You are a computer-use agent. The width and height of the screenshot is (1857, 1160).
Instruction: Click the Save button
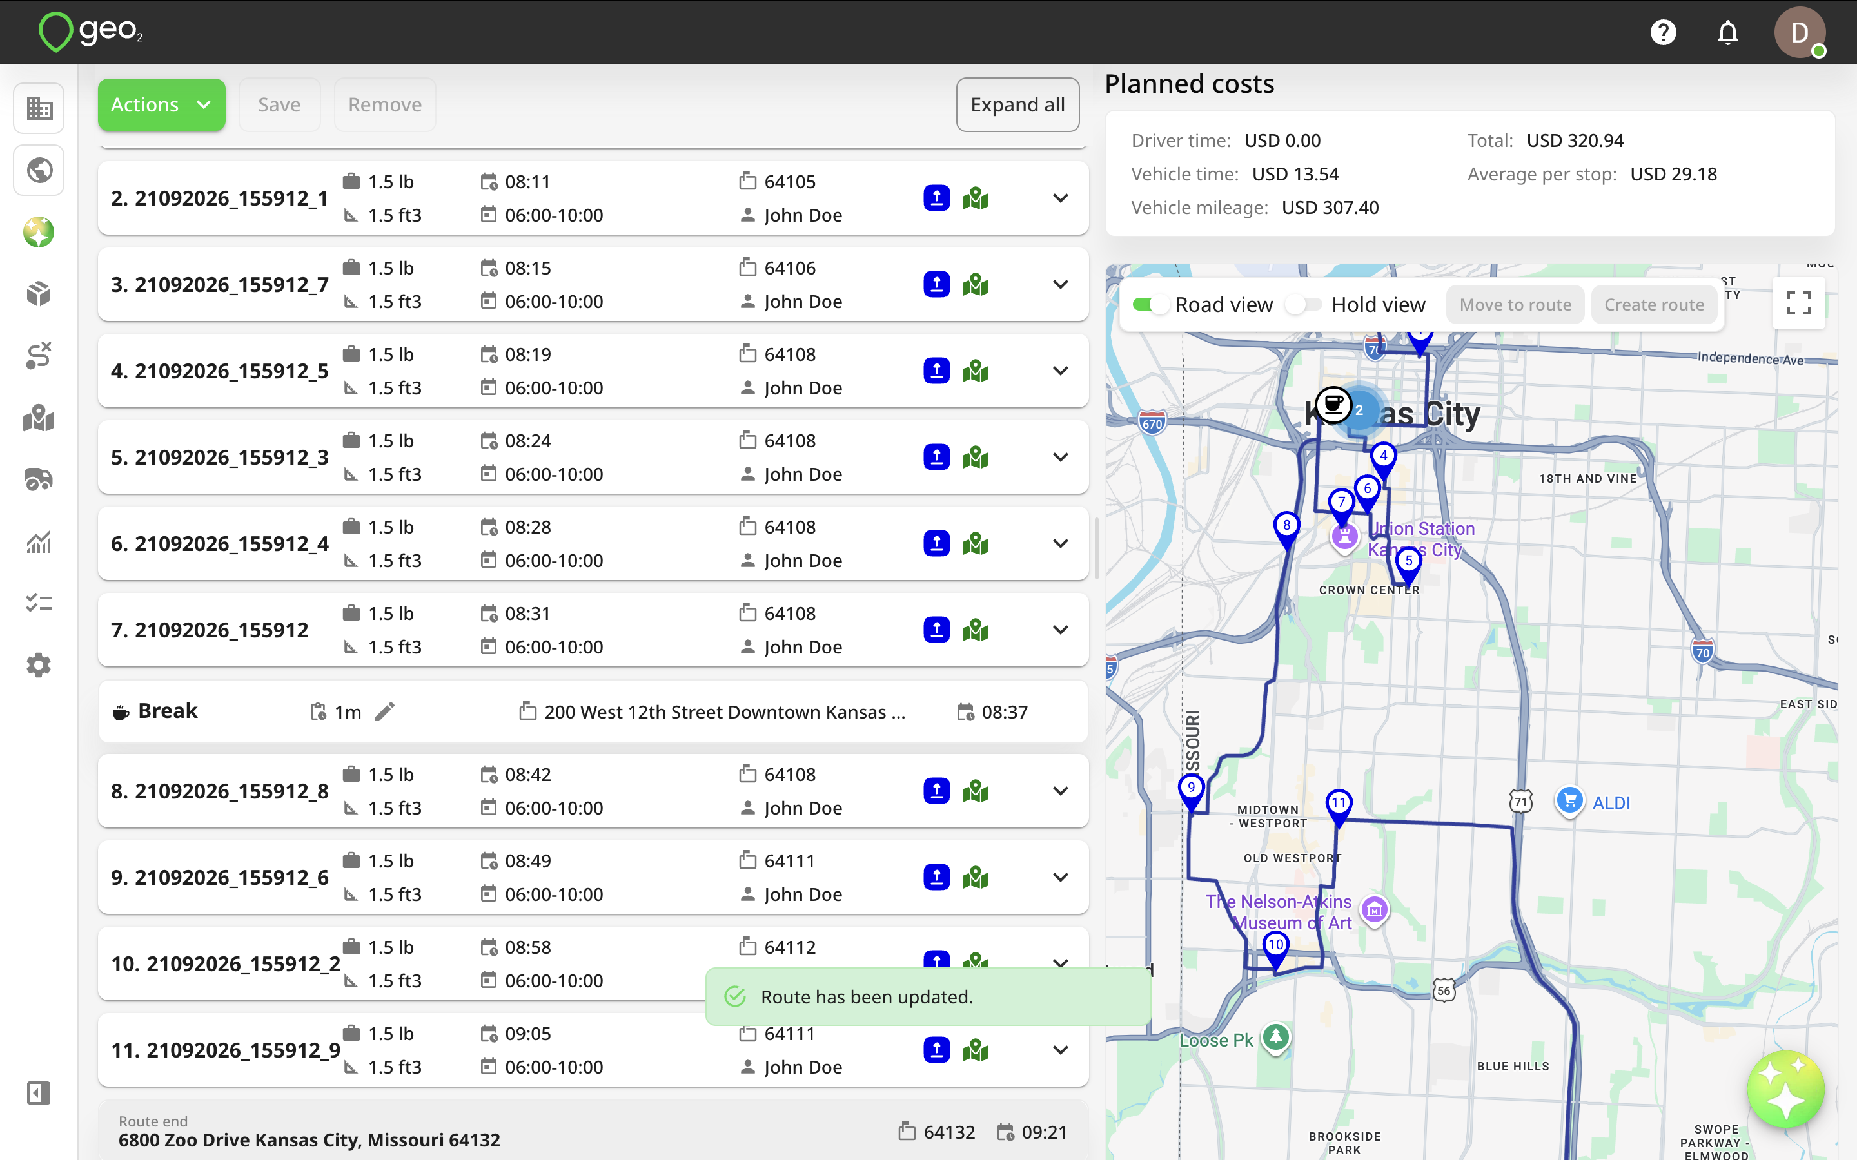(x=279, y=104)
